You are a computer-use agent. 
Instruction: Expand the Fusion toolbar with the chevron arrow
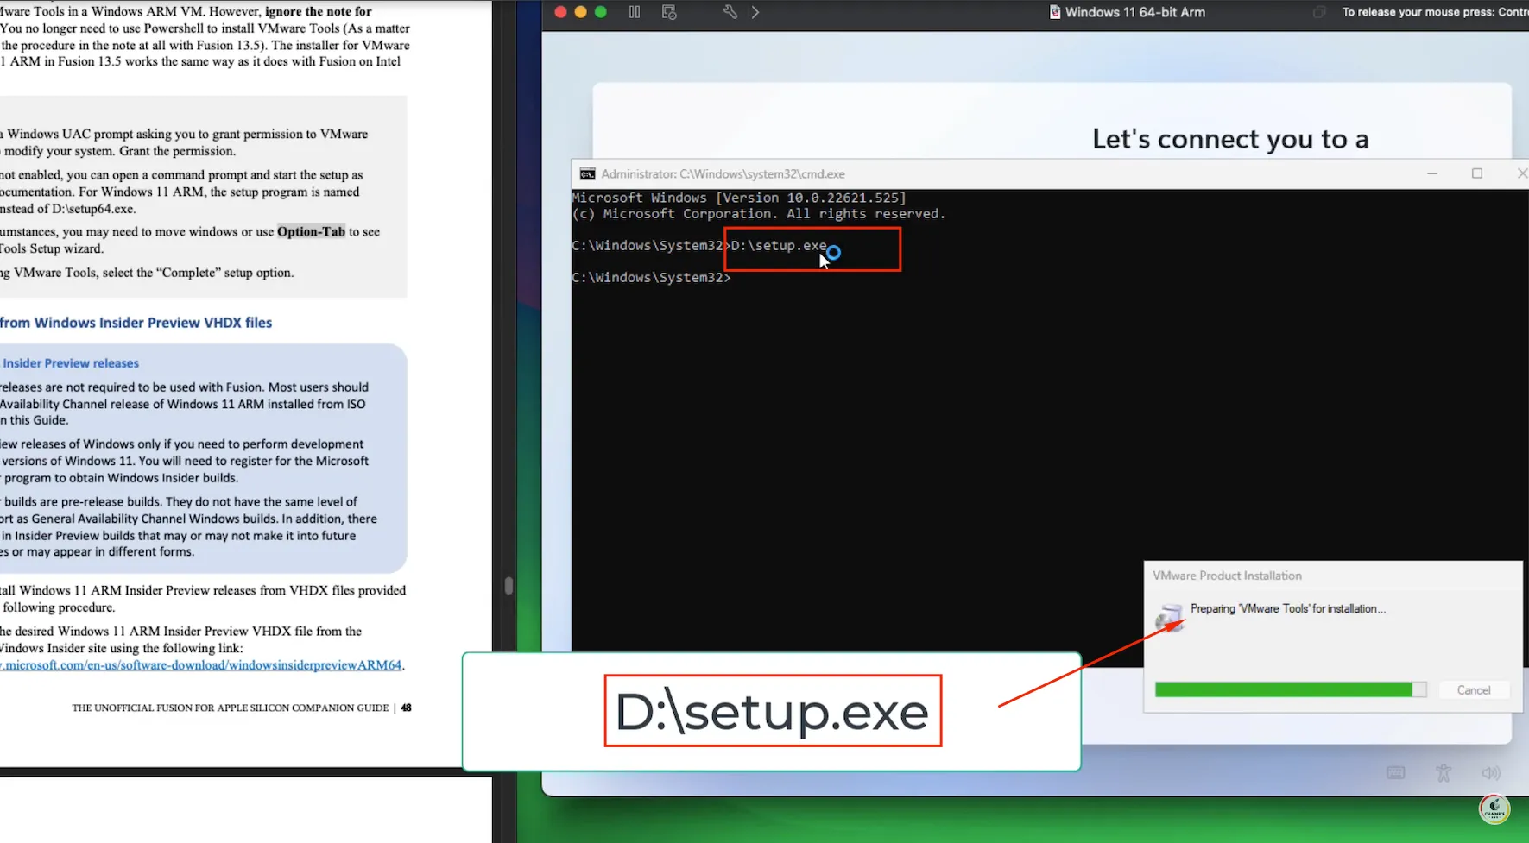755,12
